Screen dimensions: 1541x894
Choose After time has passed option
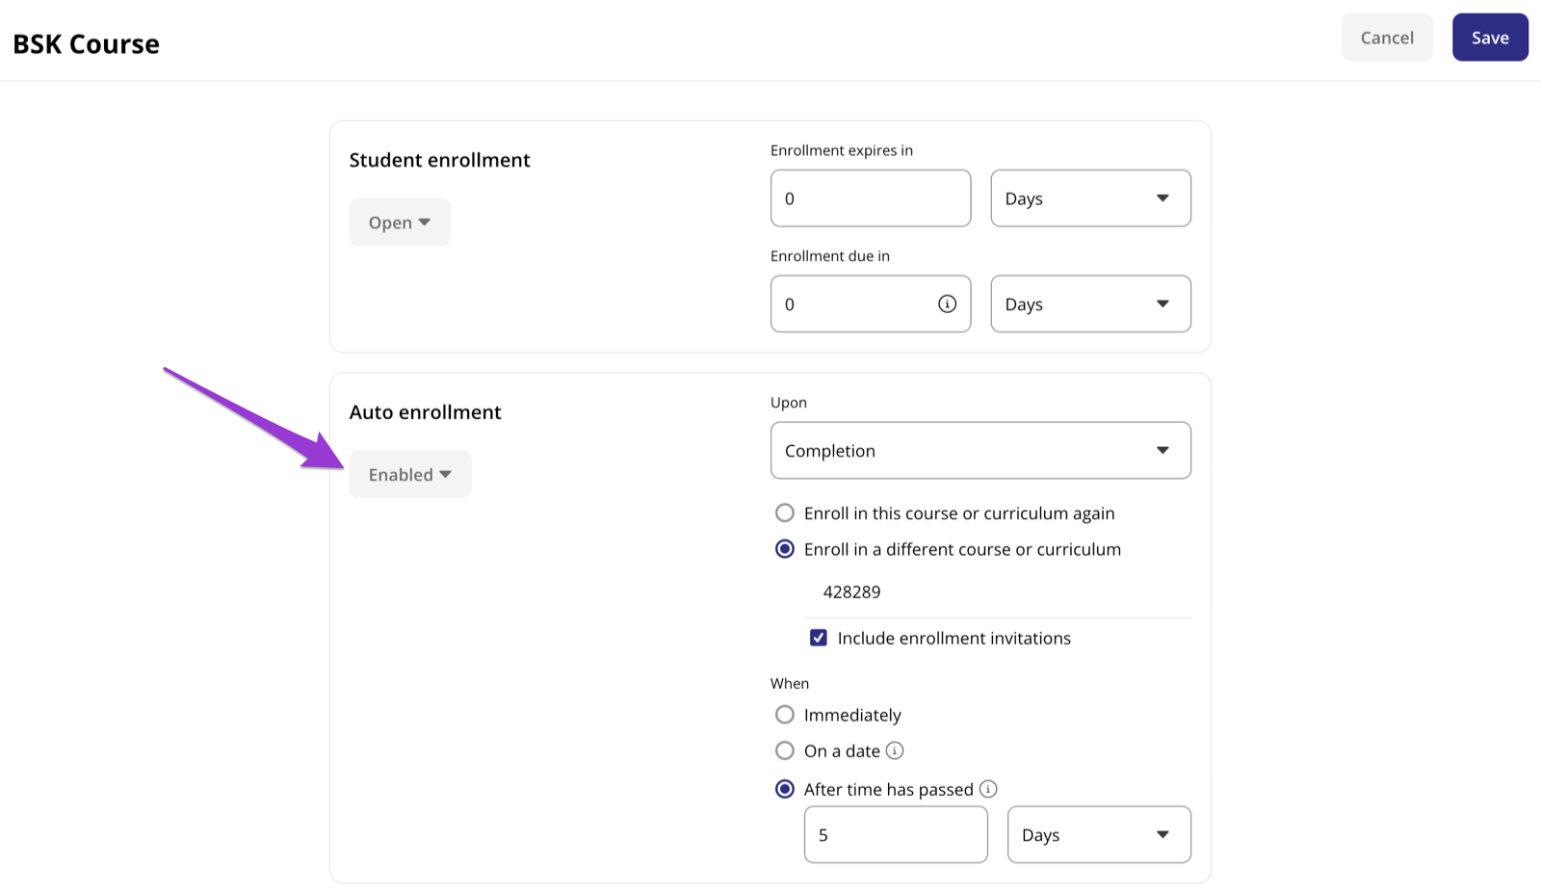pos(785,789)
